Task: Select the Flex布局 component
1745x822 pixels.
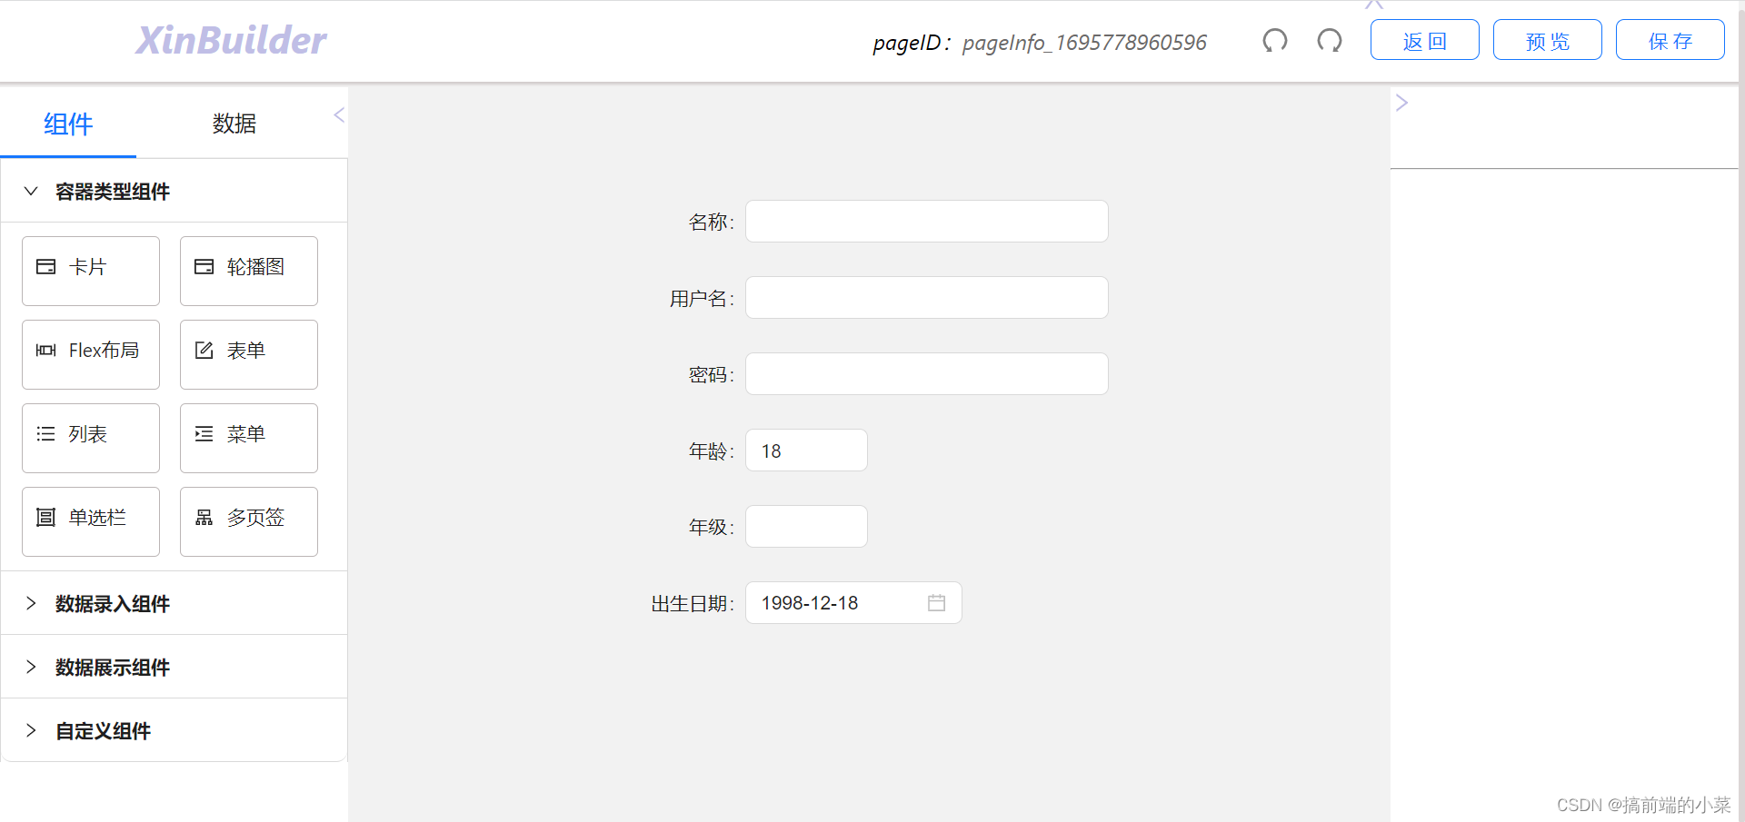Action: [91, 354]
